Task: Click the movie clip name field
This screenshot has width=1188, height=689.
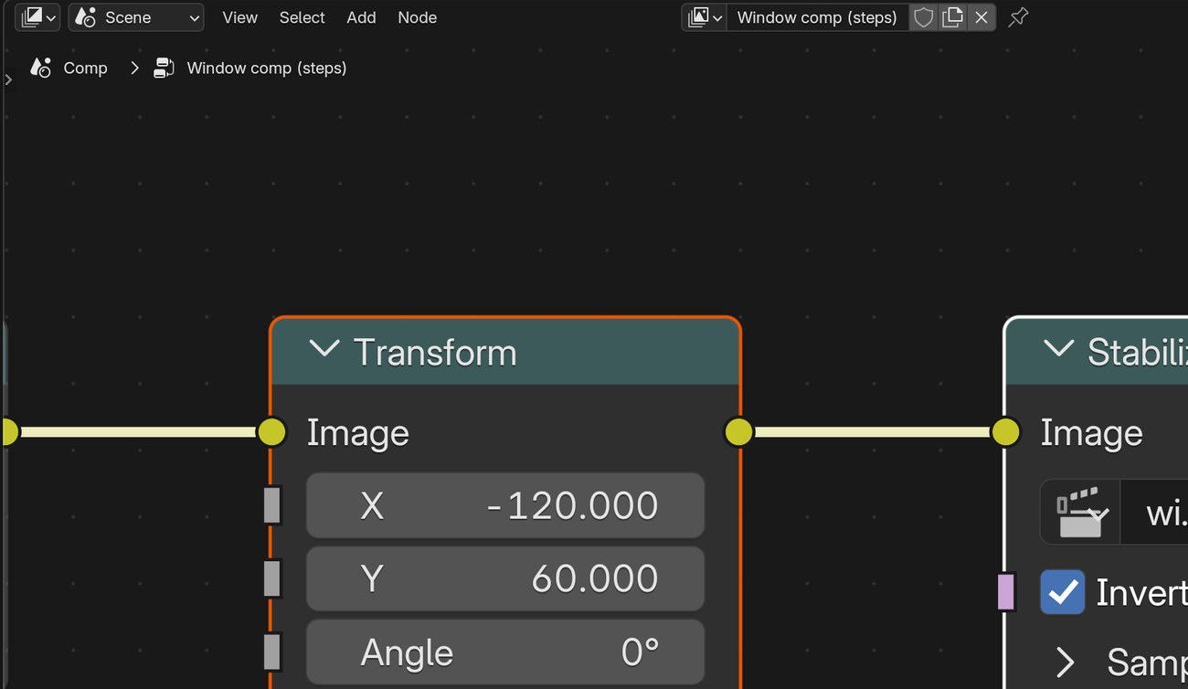Action: (1155, 513)
